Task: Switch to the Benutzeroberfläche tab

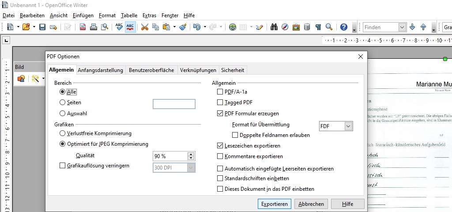Action: tap(151, 70)
